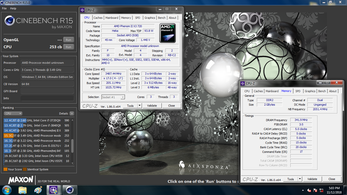Click the volume tray icon

click(x=309, y=190)
